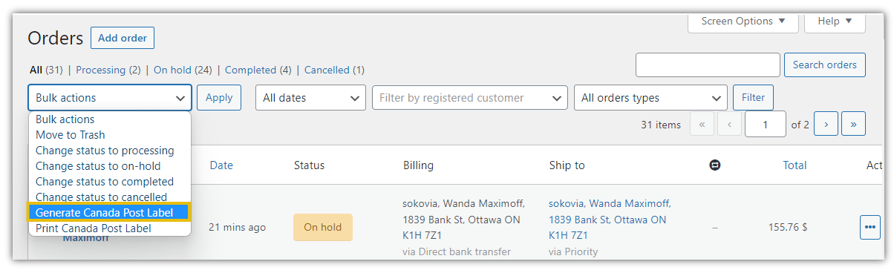This screenshot has width=894, height=270.
Task: Jump to the last orders page
Action: point(854,125)
